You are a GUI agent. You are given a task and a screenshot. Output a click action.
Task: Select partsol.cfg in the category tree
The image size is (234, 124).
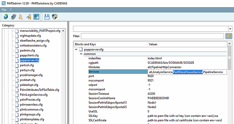pyautogui.click(x=27, y=65)
